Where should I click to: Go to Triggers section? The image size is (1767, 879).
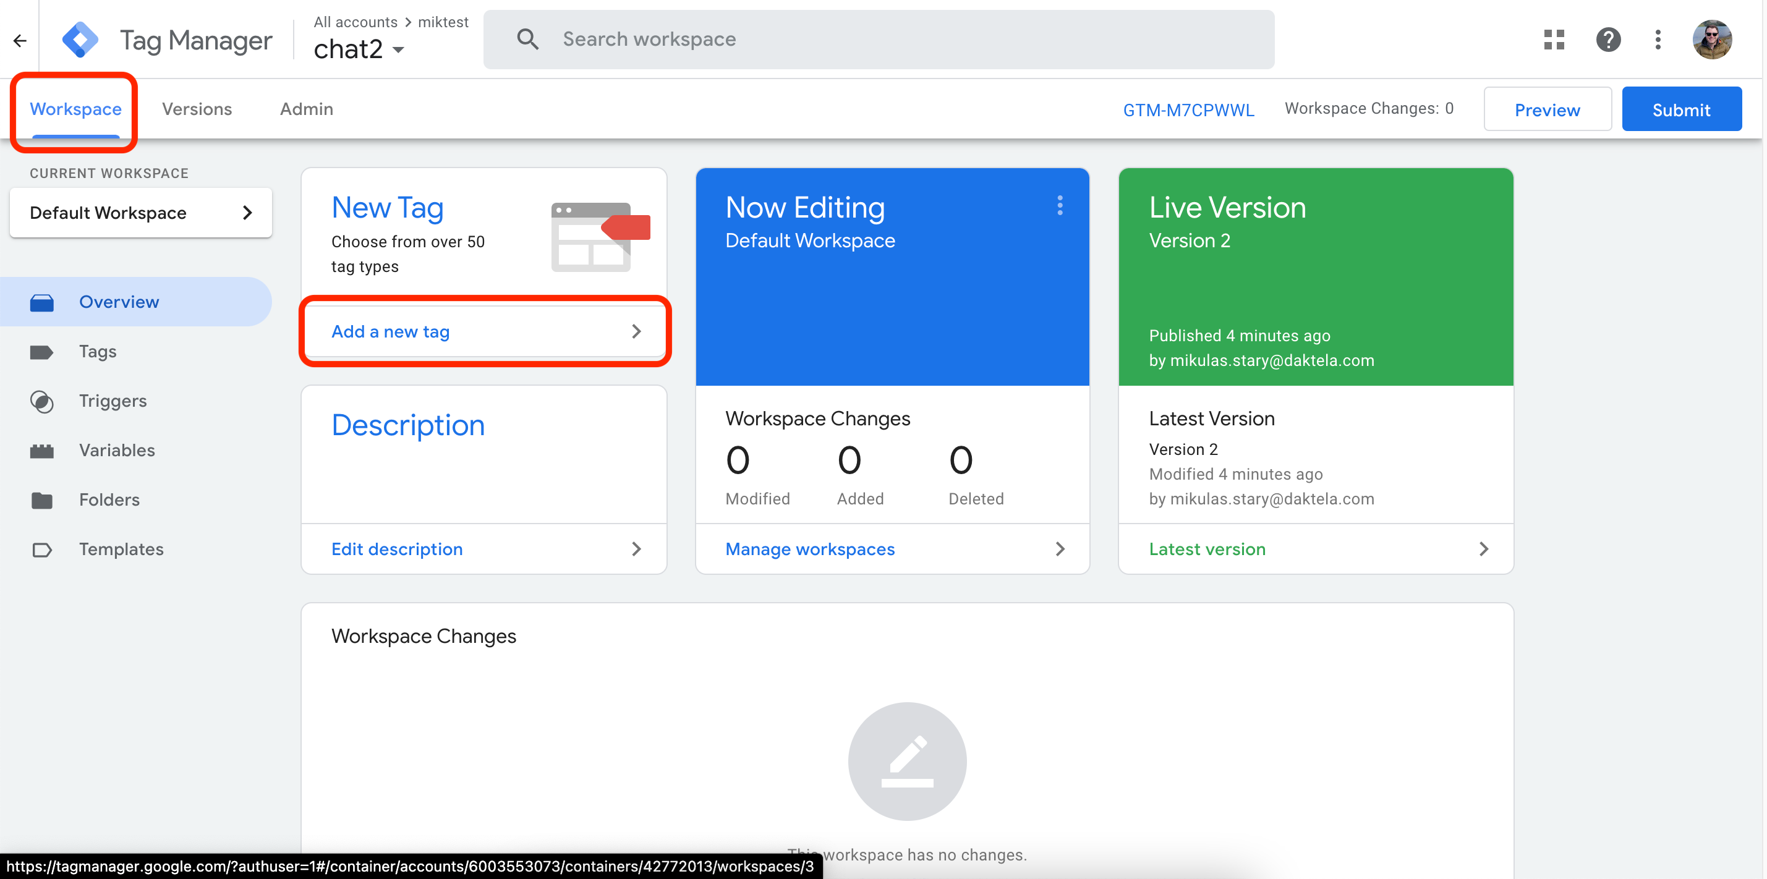point(113,401)
